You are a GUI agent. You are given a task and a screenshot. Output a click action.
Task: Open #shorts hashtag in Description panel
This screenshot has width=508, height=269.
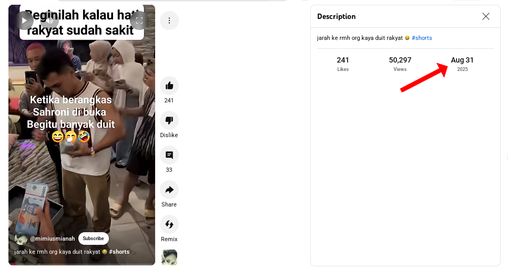[422, 38]
